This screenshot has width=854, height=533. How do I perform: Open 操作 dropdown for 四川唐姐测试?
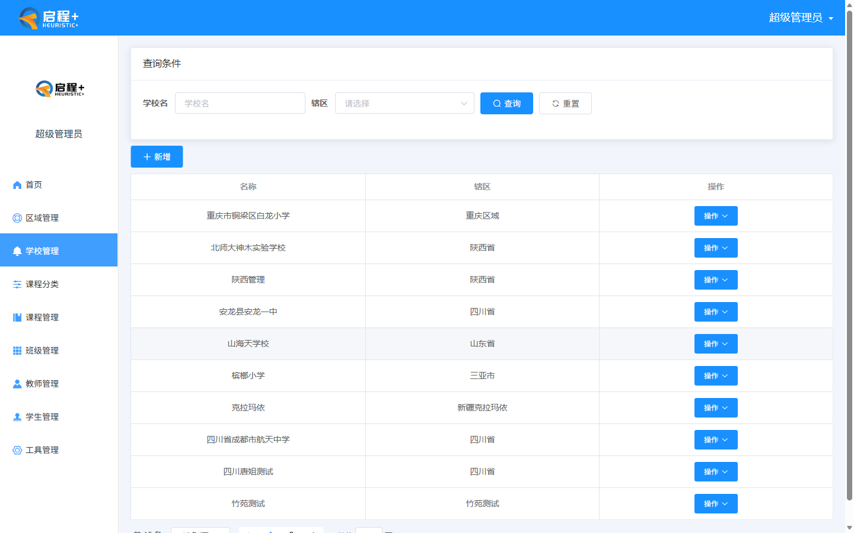point(716,471)
